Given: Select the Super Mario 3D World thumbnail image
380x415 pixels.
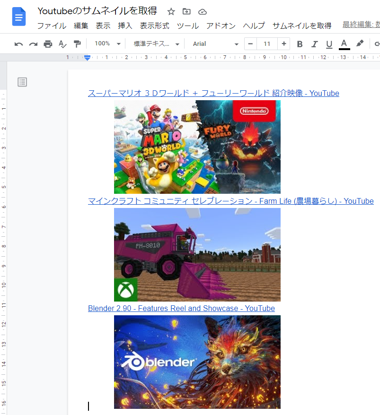Looking at the screenshot, I should tap(197, 147).
